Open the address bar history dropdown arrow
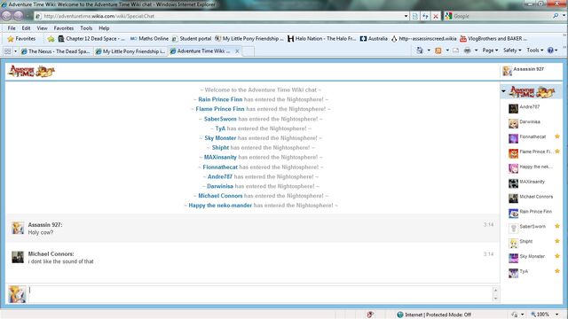 click(406, 16)
